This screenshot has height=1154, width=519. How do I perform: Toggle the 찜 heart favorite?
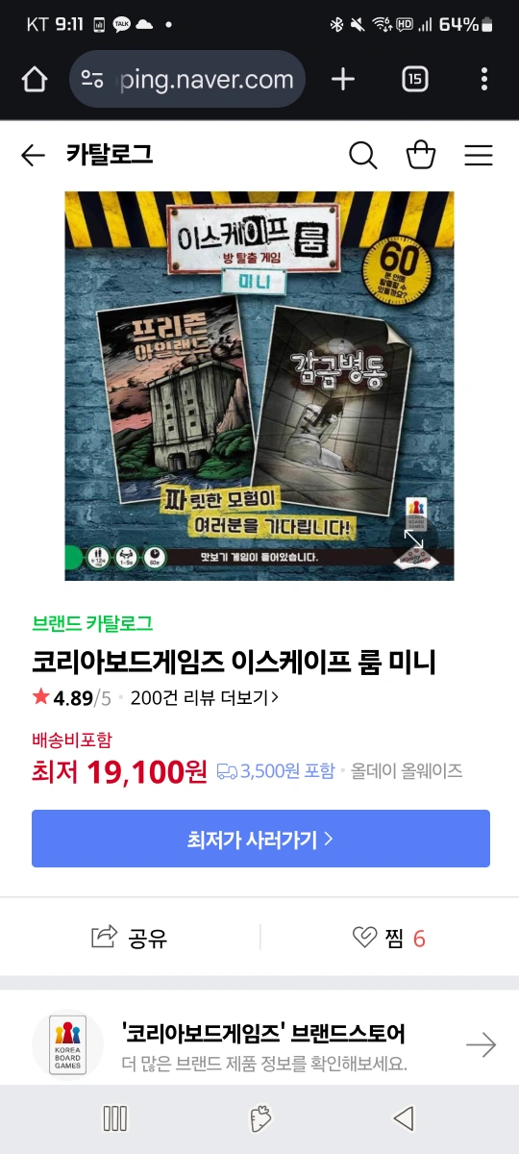(388, 938)
